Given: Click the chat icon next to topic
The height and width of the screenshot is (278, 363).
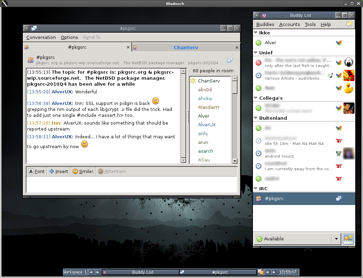Looking at the screenshot, I should point(230,60).
